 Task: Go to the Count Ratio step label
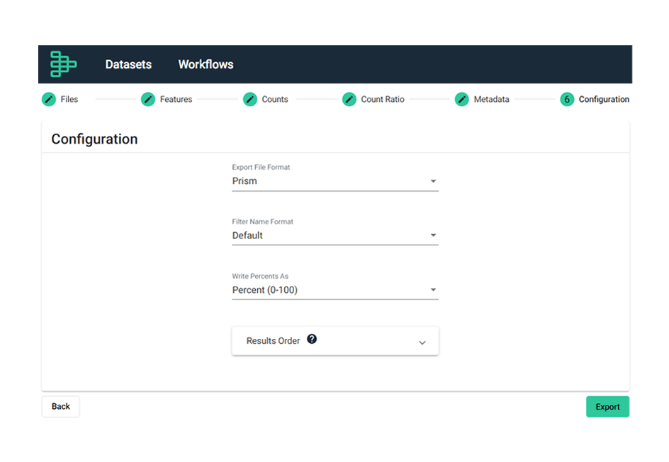[383, 100]
